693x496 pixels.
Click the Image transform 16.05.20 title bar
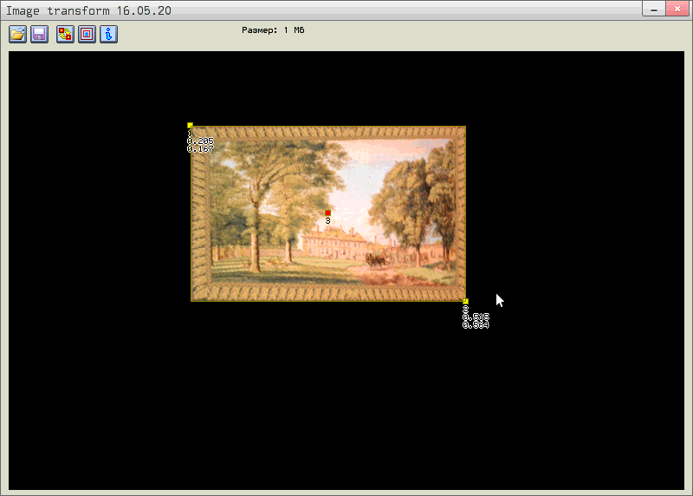pyautogui.click(x=260, y=9)
